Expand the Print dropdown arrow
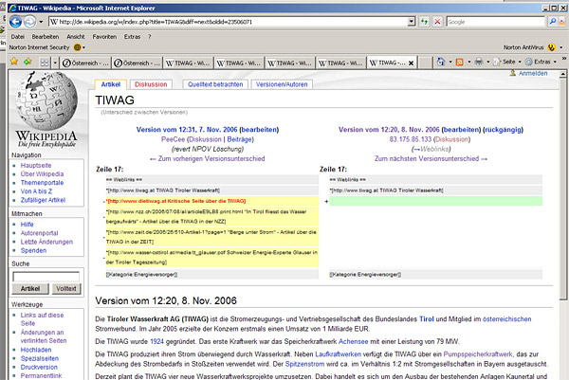 488,62
